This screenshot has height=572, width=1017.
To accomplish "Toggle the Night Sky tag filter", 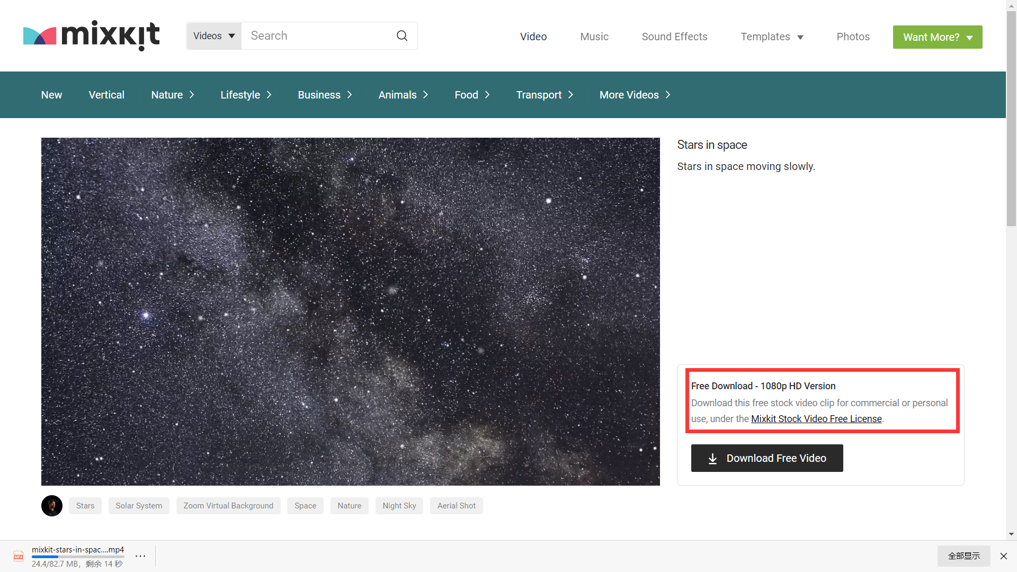I will click(x=399, y=506).
